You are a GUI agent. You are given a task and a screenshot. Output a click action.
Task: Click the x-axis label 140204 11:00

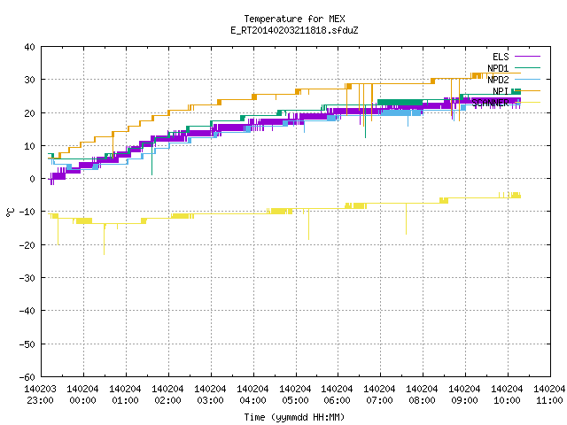(x=549, y=395)
